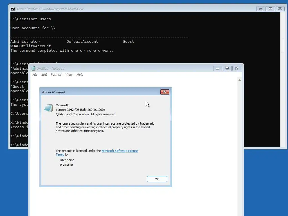
Task: Click the Notepad title bar icon
Action: point(33,68)
